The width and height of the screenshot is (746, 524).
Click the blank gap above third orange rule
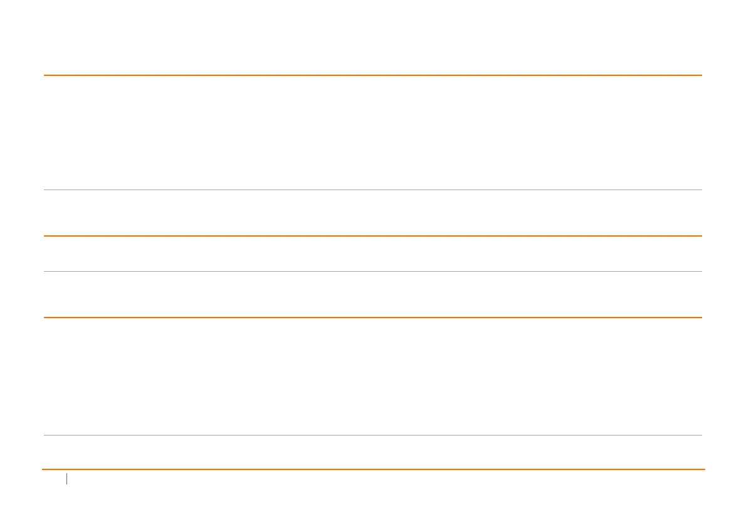[x=372, y=294]
